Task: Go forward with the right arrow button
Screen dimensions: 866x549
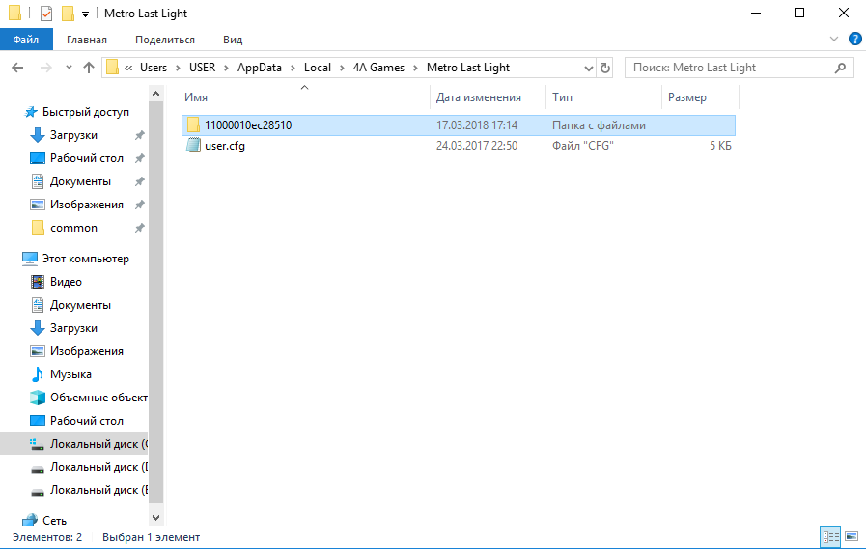Action: click(x=46, y=68)
